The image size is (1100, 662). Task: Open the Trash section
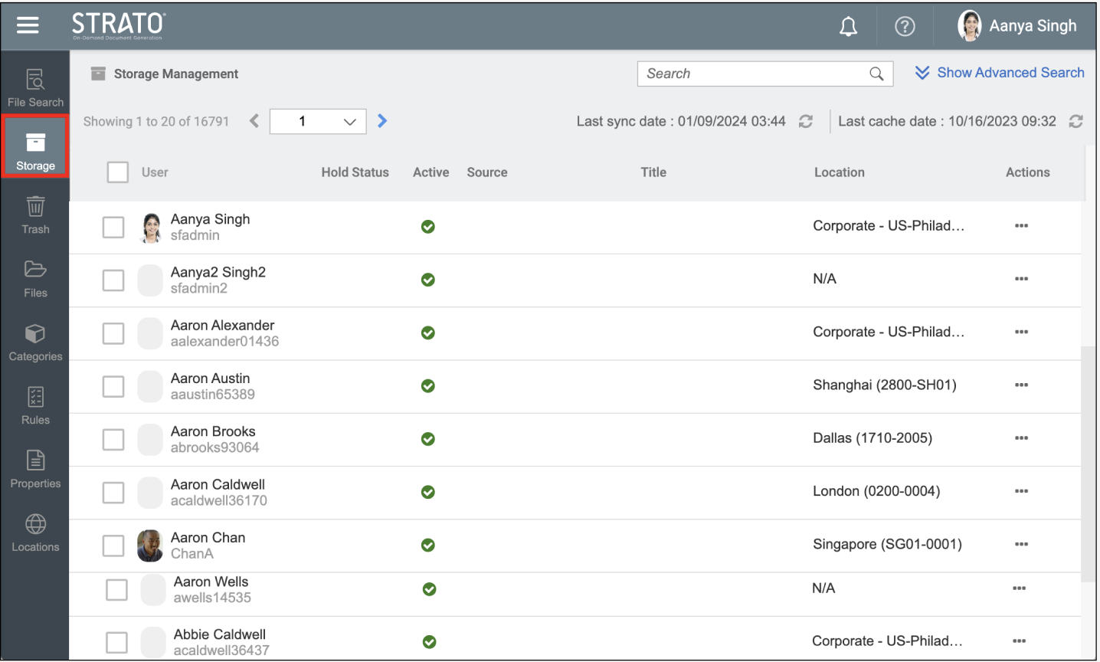pyautogui.click(x=35, y=215)
